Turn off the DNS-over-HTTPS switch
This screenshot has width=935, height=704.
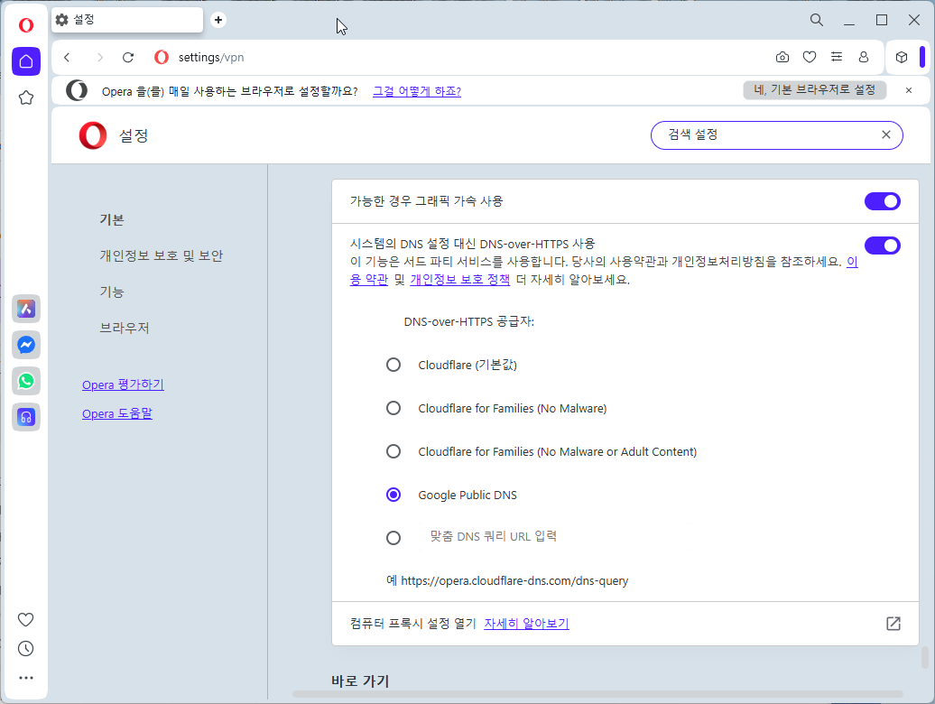point(882,245)
